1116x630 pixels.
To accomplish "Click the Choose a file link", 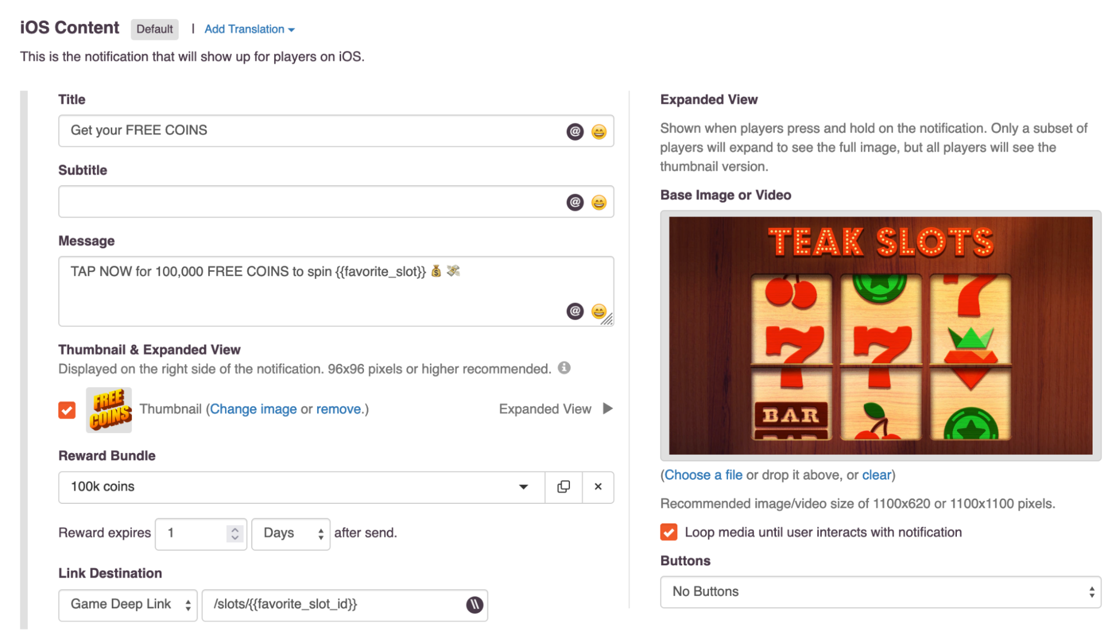I will [x=703, y=475].
